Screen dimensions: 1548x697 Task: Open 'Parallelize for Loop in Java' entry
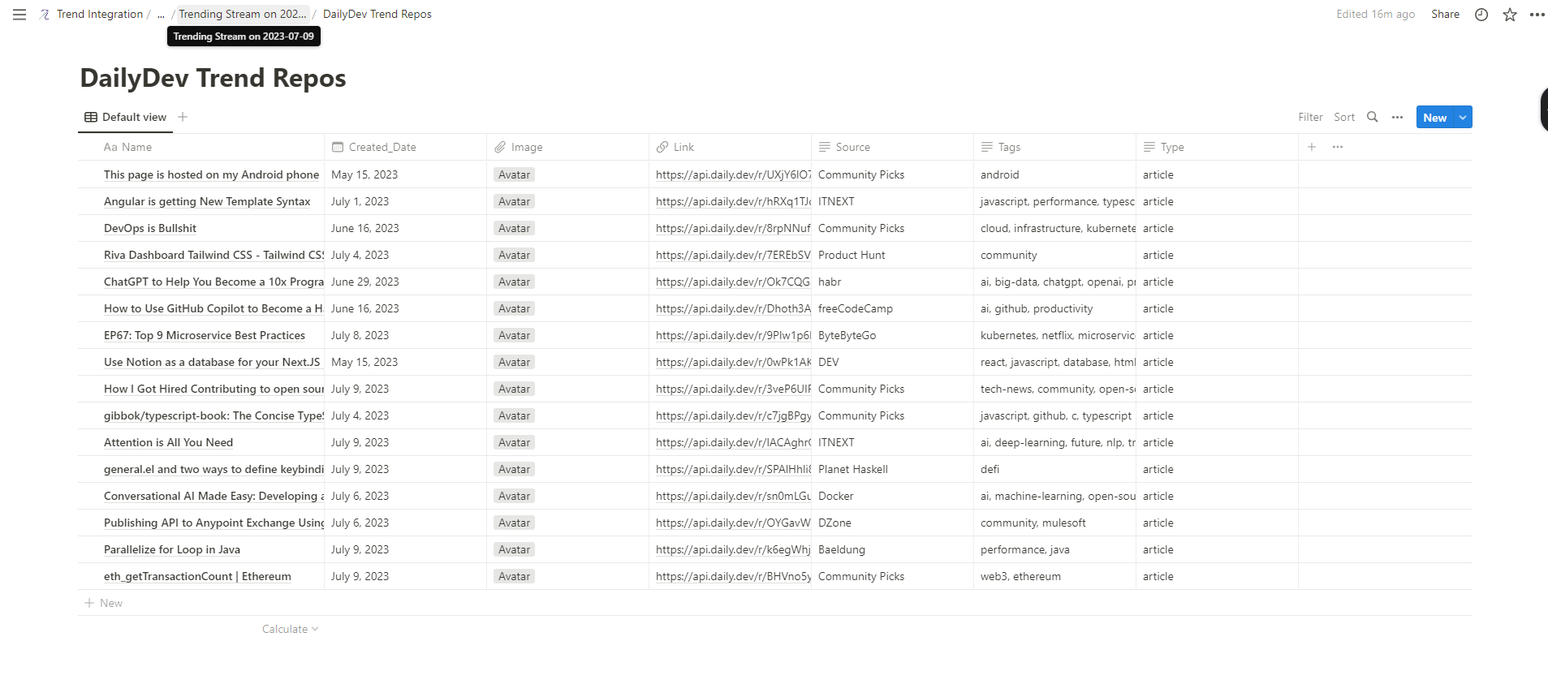point(172,549)
